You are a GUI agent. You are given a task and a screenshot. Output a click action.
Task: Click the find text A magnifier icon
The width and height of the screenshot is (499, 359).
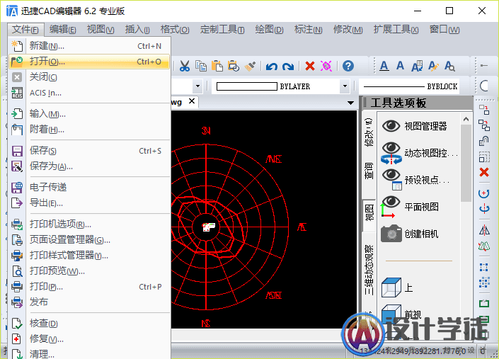click(449, 66)
